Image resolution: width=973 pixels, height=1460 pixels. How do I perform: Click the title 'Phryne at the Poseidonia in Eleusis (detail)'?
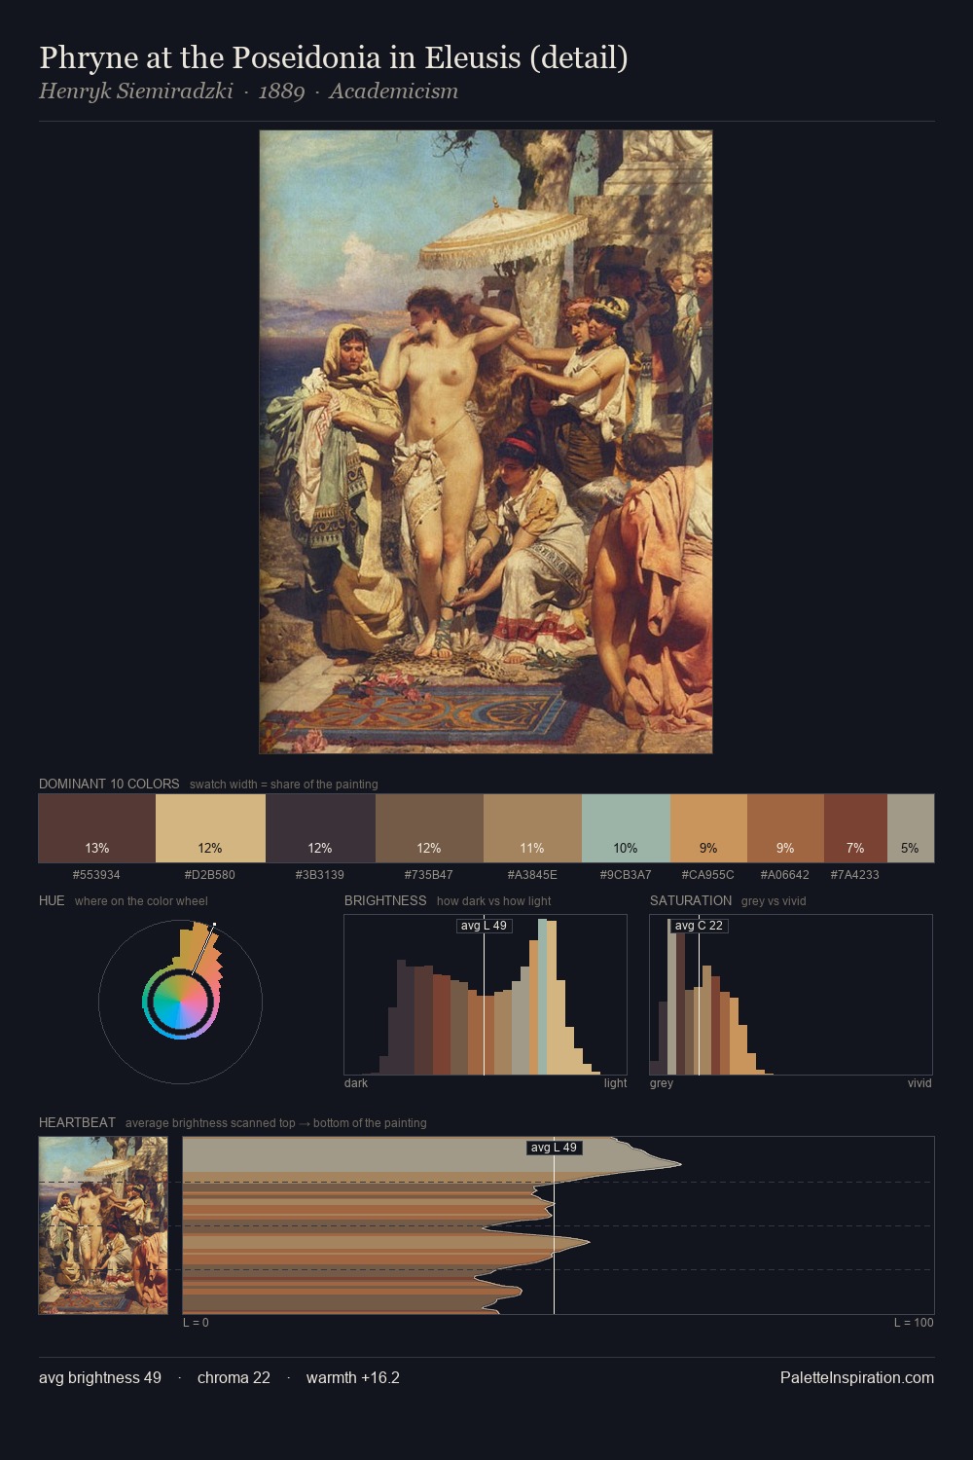tap(334, 57)
